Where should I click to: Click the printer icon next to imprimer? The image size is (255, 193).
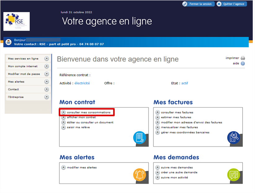click(x=243, y=58)
